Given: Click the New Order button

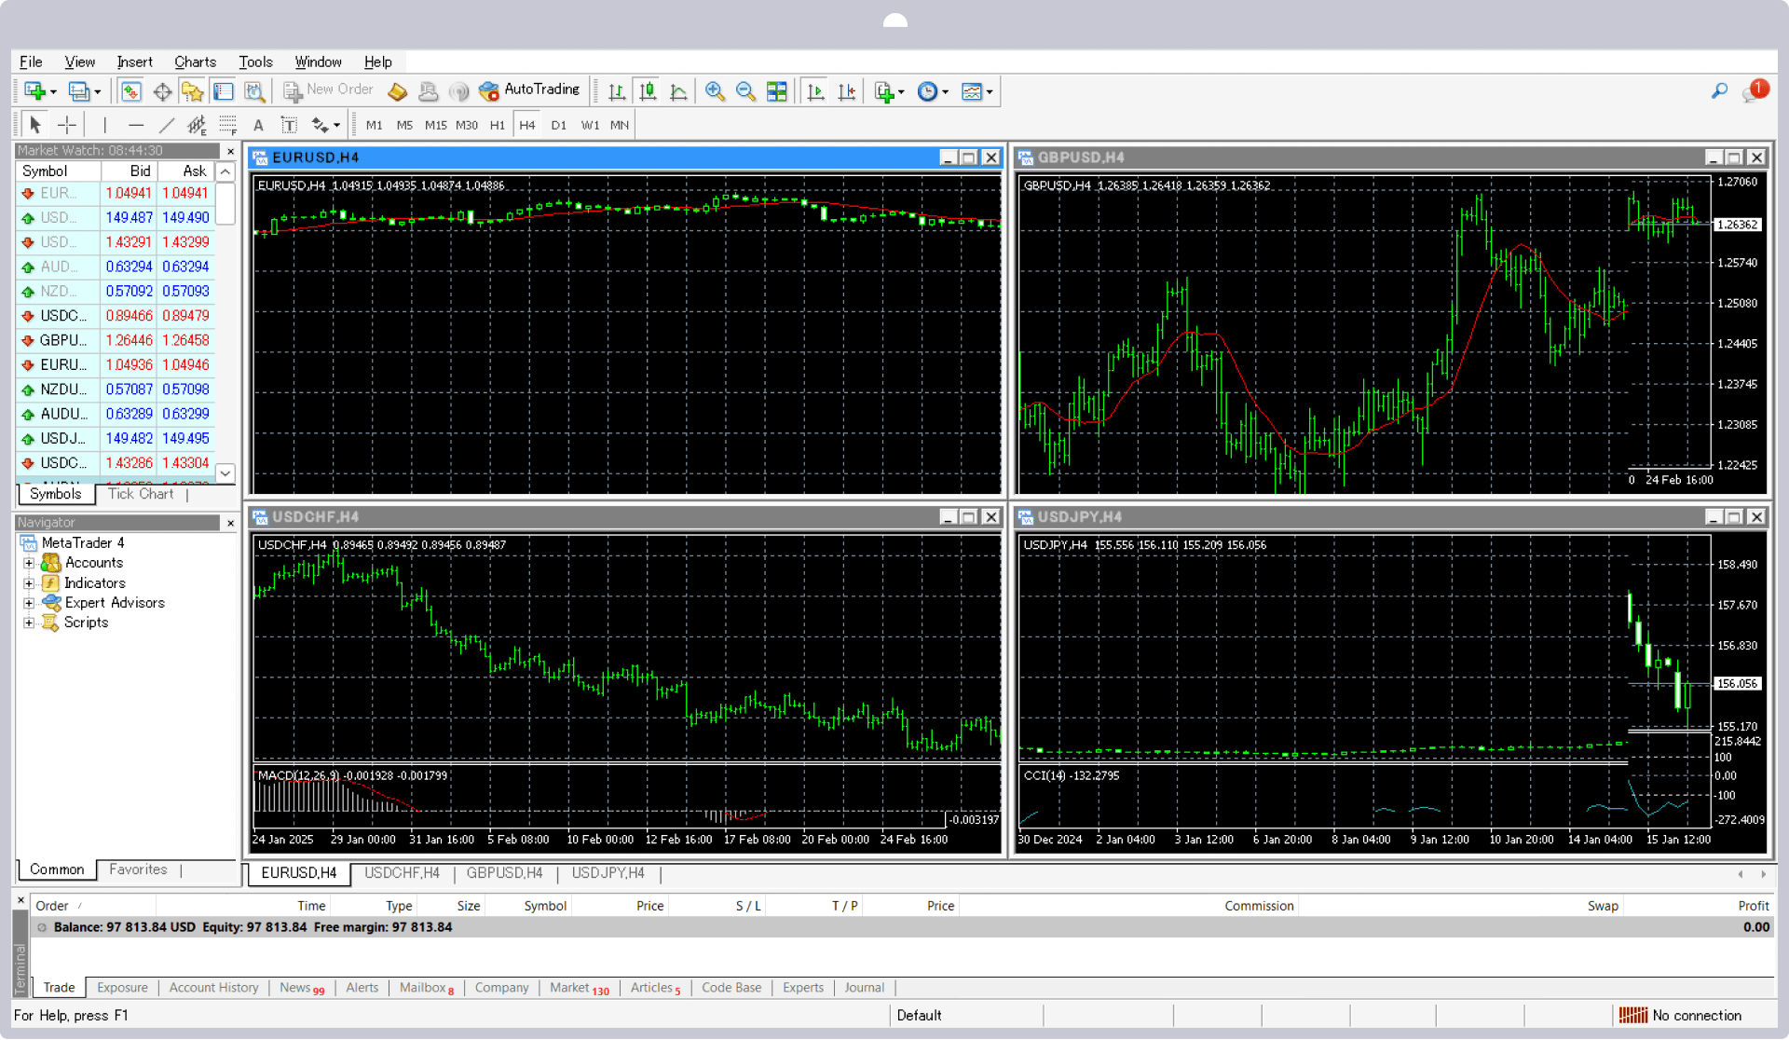Looking at the screenshot, I should click(x=328, y=90).
